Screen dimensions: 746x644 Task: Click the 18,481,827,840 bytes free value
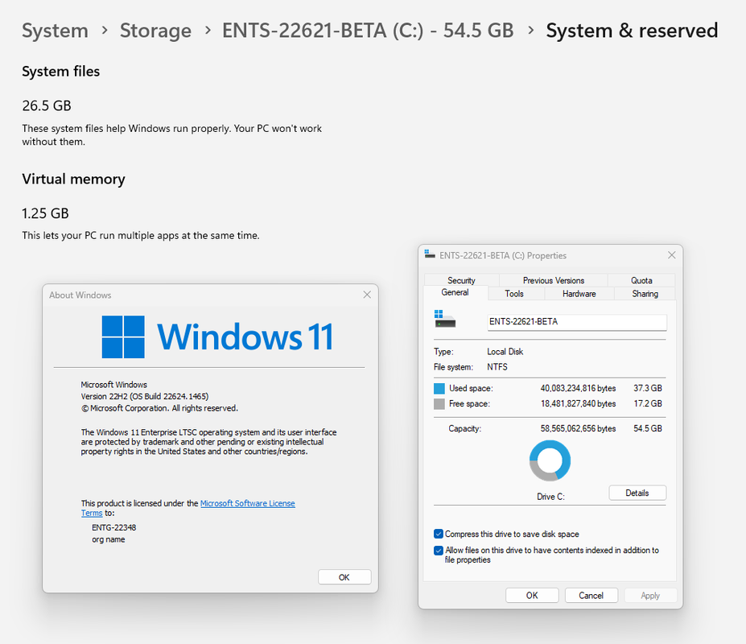(x=578, y=403)
